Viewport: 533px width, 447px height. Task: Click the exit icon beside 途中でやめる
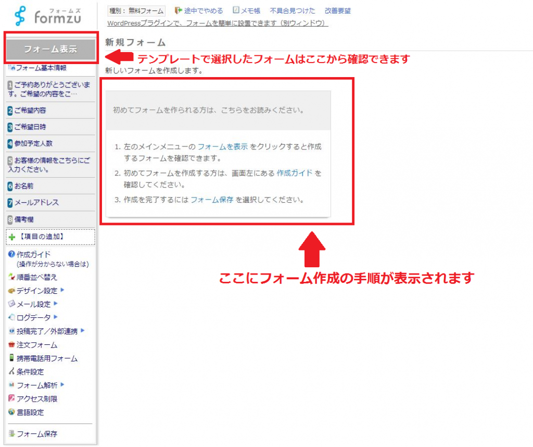tap(178, 10)
